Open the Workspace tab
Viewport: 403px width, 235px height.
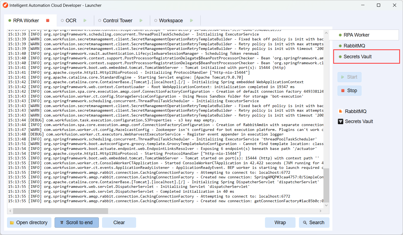click(x=171, y=21)
